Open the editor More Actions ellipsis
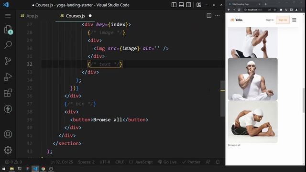 click(x=218, y=16)
